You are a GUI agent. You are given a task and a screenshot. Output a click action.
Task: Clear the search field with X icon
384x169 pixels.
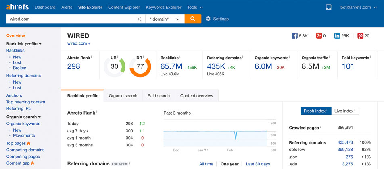click(139, 19)
